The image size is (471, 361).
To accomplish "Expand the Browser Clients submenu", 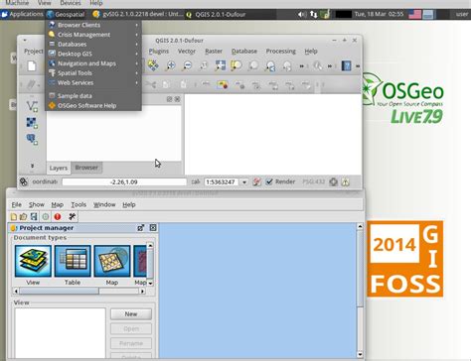I will click(93, 25).
